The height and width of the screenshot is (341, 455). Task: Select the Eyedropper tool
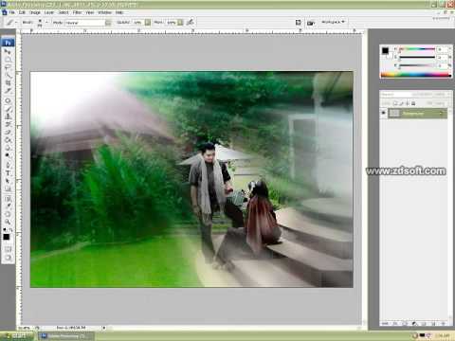point(8,206)
